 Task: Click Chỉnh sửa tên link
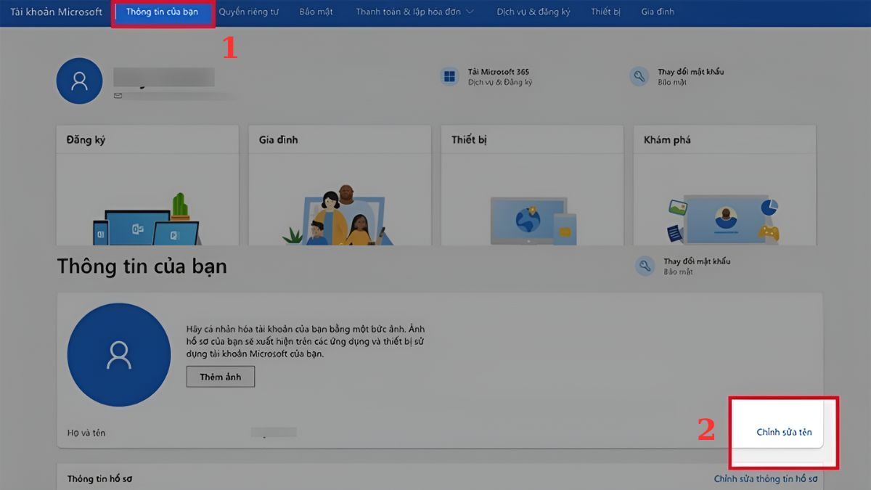pos(784,432)
